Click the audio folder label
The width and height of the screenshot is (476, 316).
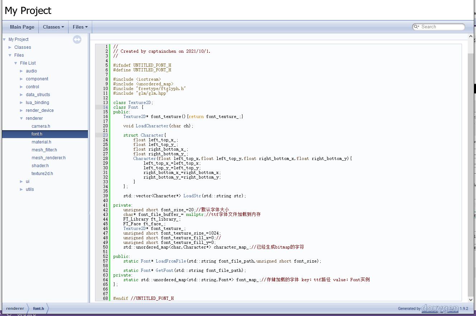pyautogui.click(x=31, y=71)
